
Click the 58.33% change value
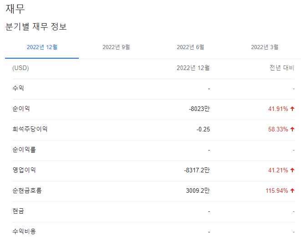tap(278, 130)
